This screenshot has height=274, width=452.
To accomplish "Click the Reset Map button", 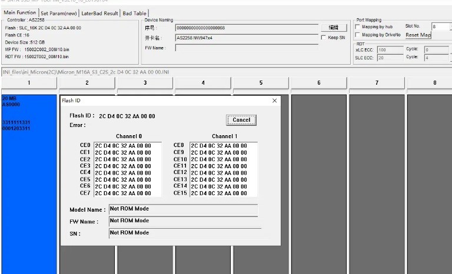I will pos(418,35).
